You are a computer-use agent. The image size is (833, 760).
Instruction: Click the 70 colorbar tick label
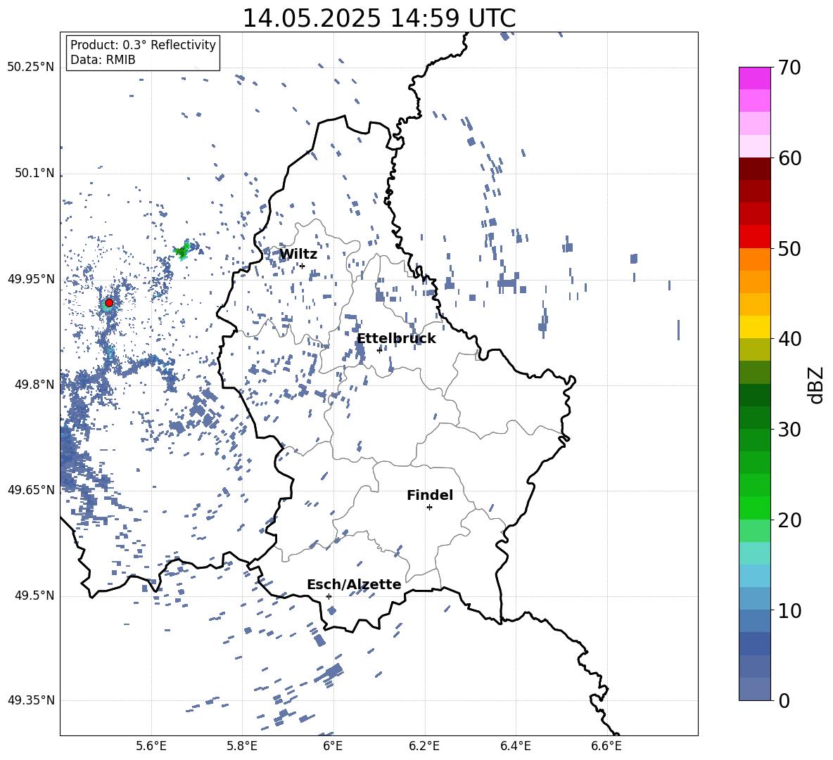click(789, 68)
